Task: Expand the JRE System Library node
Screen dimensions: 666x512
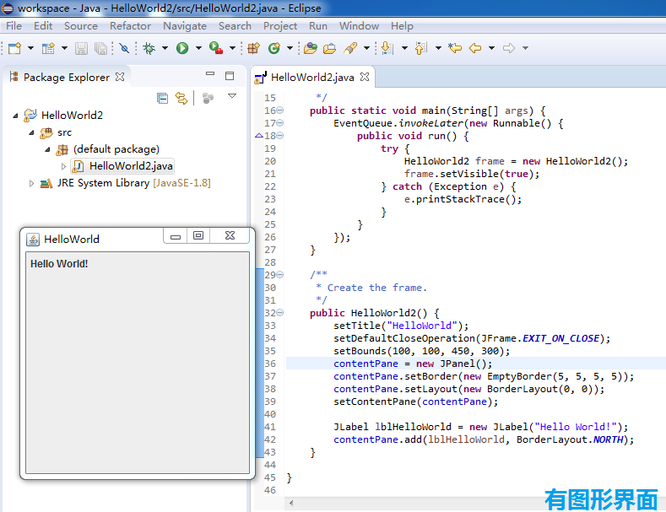Action: tap(31, 183)
